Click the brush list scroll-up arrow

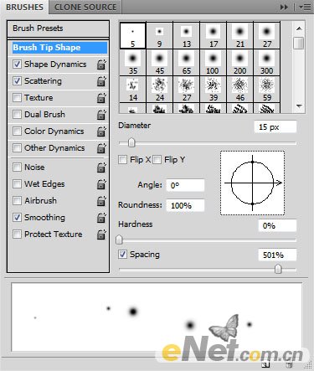299,28
